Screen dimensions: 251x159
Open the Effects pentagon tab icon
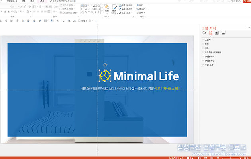[x=210, y=33]
